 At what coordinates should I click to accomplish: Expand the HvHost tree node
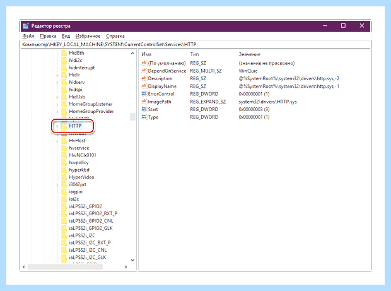57,141
